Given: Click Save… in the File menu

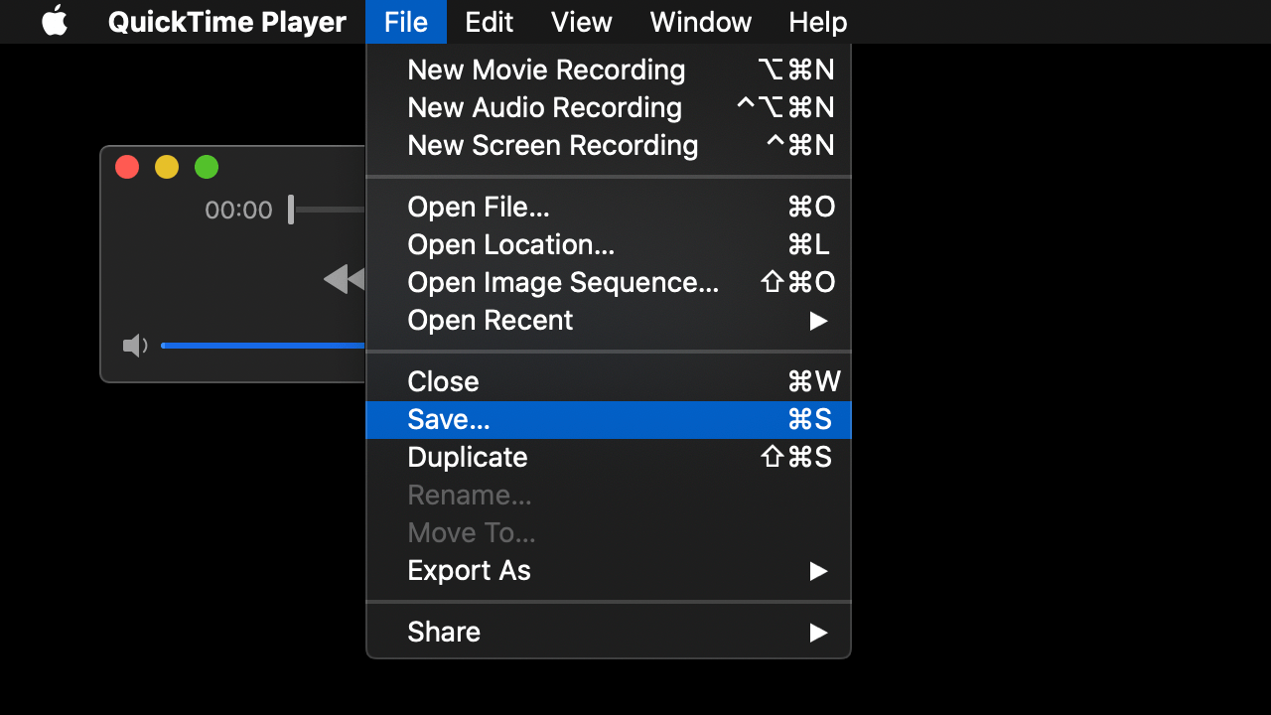Looking at the screenshot, I should pyautogui.click(x=609, y=419).
